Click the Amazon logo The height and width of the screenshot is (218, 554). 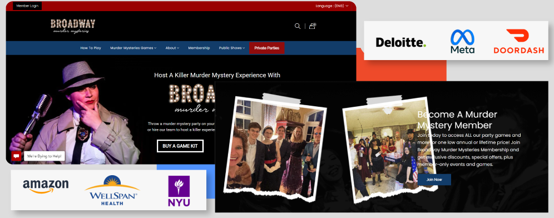tap(46, 186)
